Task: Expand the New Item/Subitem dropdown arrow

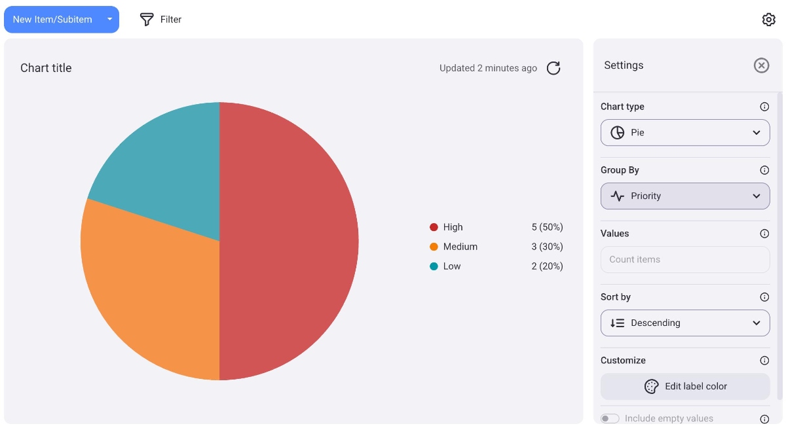Action: pyautogui.click(x=110, y=20)
